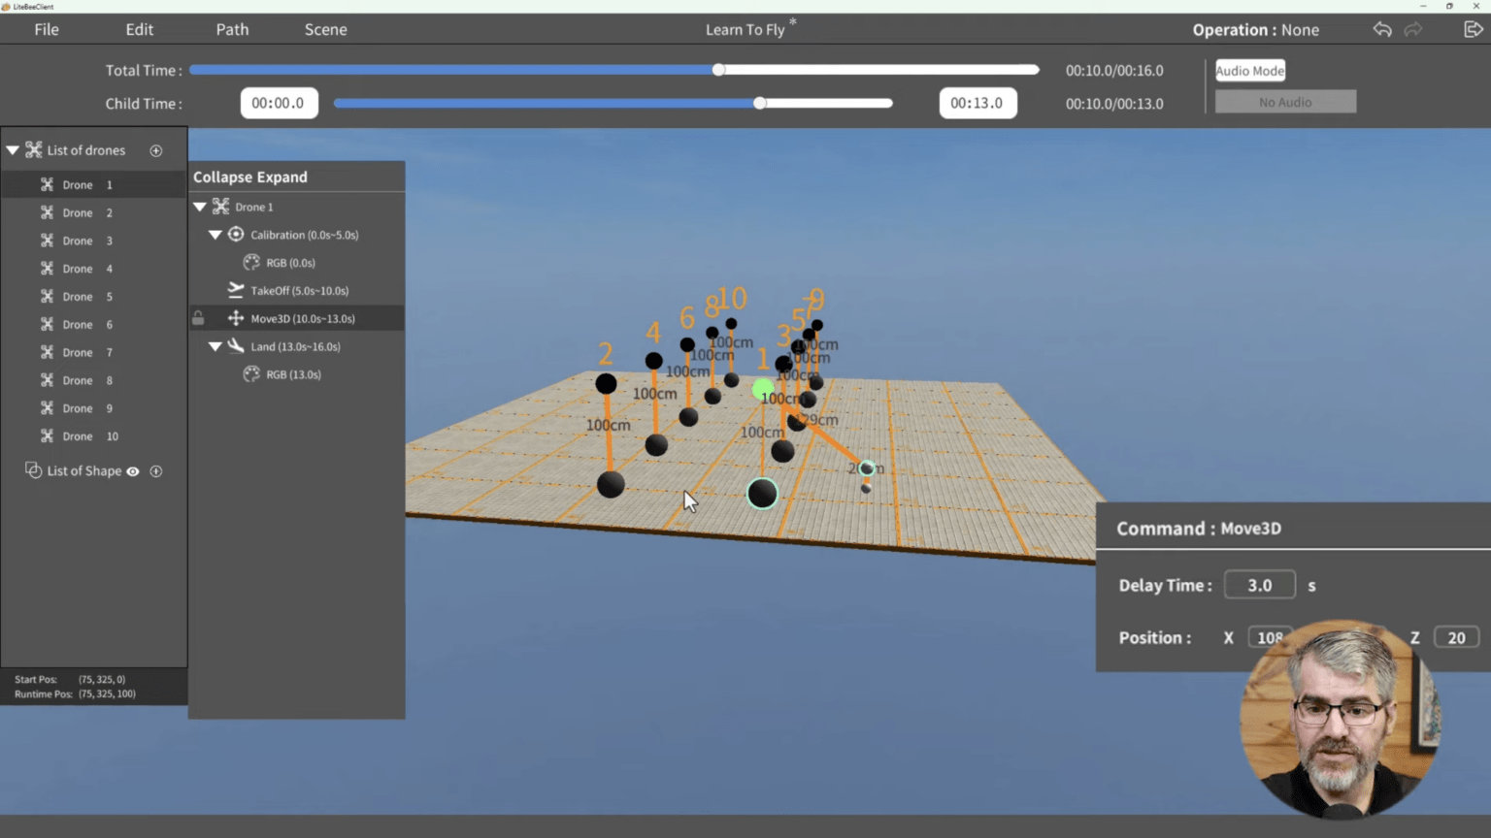Select the TakeOff command icon
This screenshot has width=1491, height=838.
[x=236, y=290]
